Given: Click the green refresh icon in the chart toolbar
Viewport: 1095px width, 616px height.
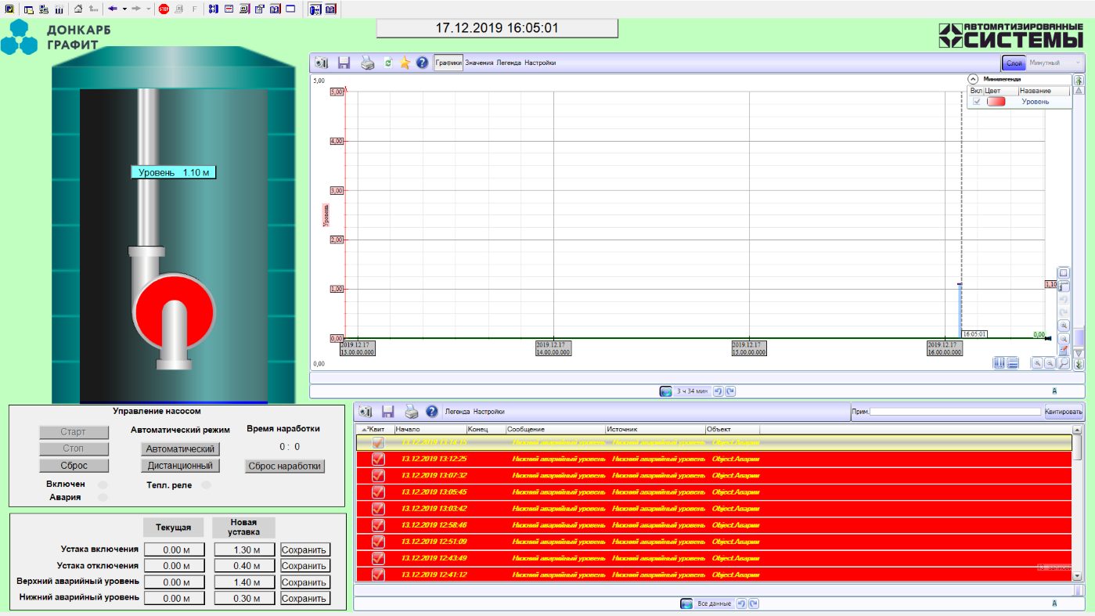Looking at the screenshot, I should coord(387,63).
